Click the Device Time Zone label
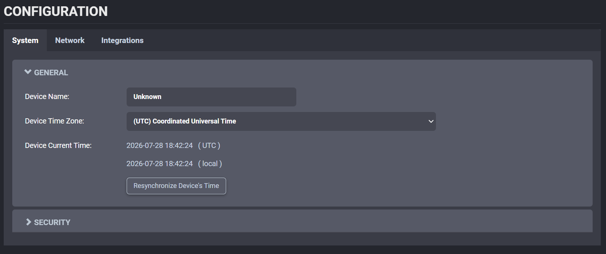 point(55,121)
